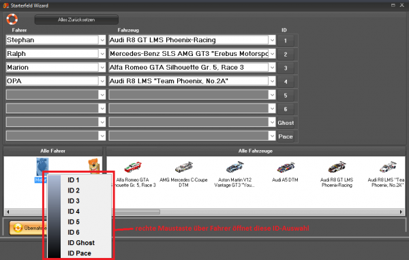Select the Audi R8 GT LMS Phoenix-Racing icon
409x260 pixels.
(337, 167)
